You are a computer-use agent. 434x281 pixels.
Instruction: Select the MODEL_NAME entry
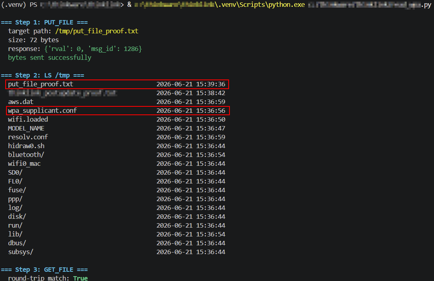26,128
